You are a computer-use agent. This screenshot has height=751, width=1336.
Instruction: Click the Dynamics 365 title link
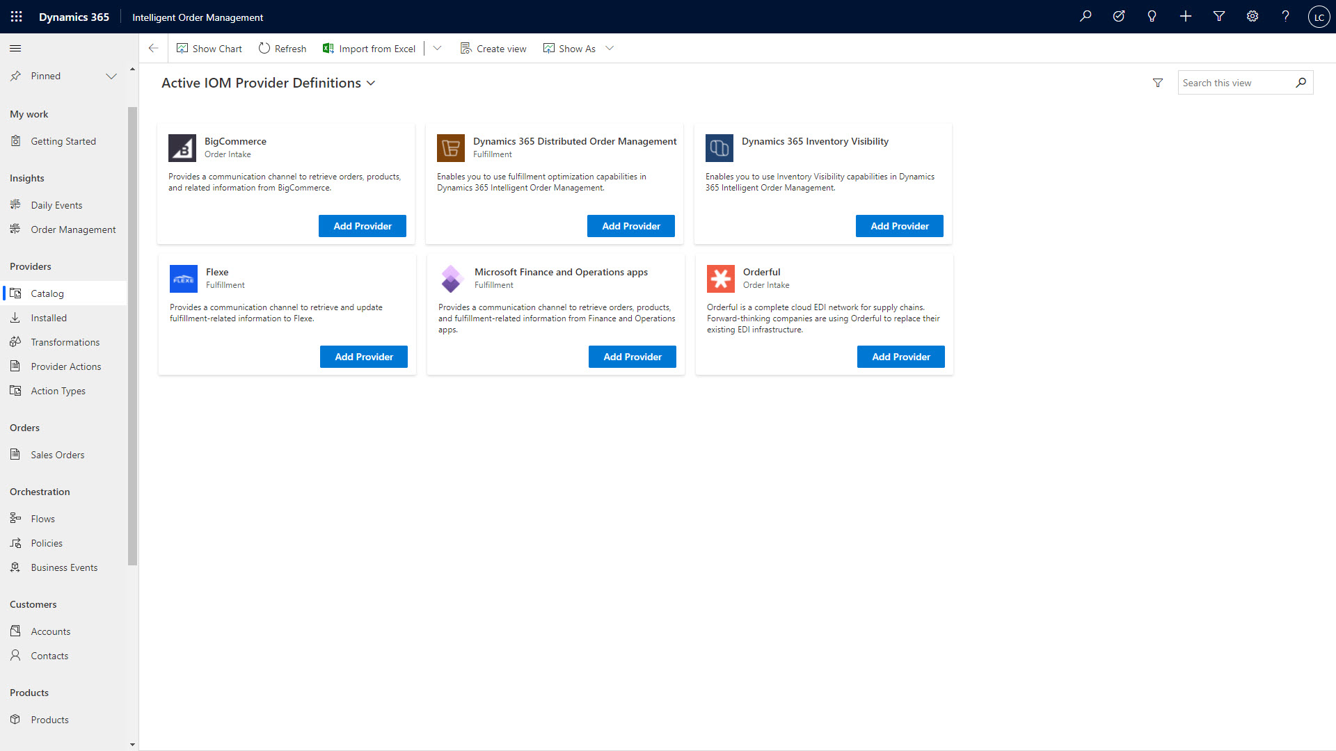74,17
